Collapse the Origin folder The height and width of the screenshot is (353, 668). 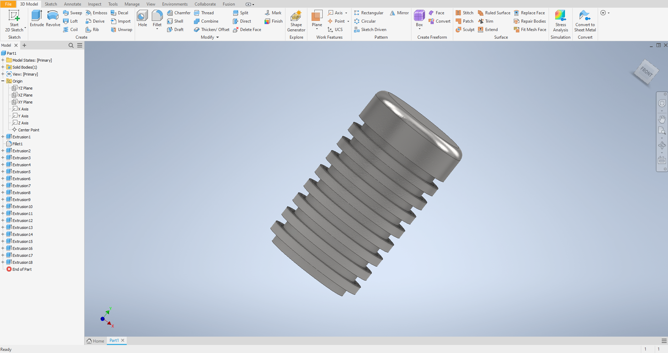pos(3,81)
